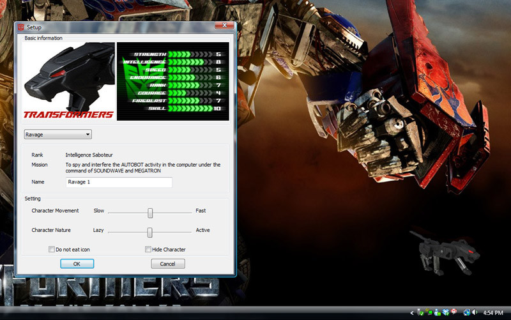Click the volume speaker tray icon
Screen dimensions: 511x320
click(x=475, y=312)
